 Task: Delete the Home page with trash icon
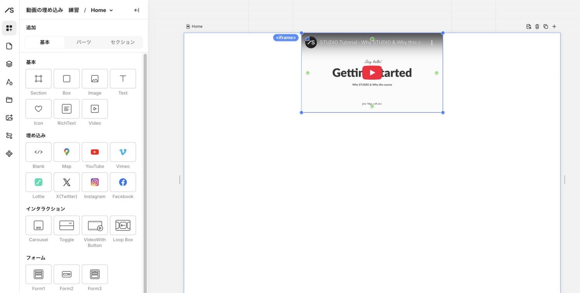pos(537,27)
